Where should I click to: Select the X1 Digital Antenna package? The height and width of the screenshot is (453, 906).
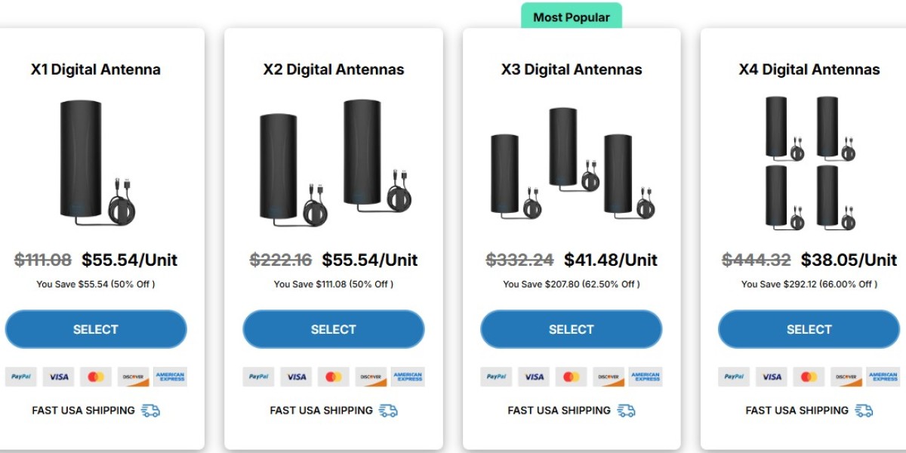click(96, 329)
